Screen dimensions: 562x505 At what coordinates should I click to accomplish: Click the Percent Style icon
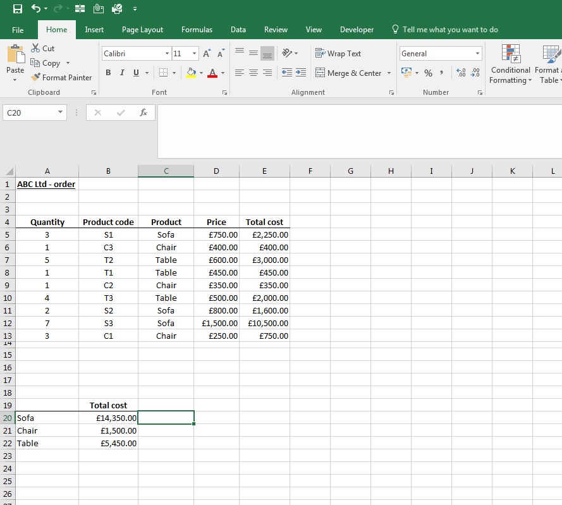click(x=428, y=73)
